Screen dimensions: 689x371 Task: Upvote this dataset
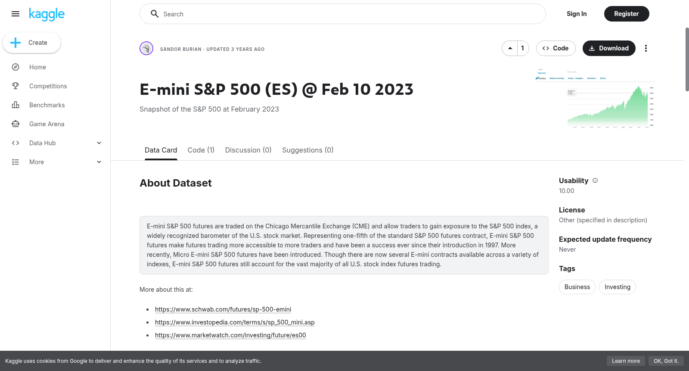point(510,48)
